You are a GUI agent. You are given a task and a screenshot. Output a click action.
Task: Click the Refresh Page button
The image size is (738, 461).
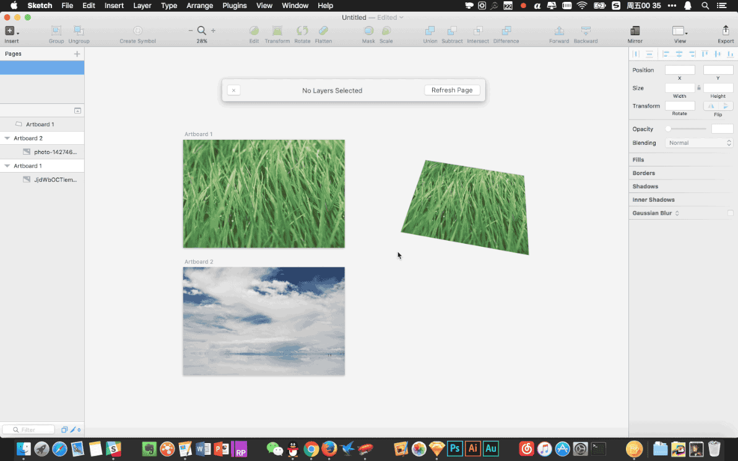tap(452, 90)
